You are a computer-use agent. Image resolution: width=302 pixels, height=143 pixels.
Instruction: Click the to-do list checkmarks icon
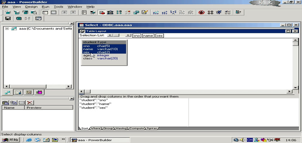tap(128, 13)
